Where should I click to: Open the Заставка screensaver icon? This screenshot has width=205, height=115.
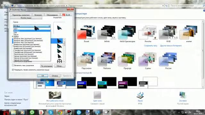pos(183,95)
